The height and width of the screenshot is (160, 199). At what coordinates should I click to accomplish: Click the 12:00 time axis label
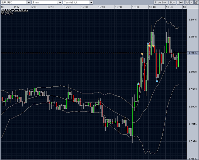click(34, 7)
